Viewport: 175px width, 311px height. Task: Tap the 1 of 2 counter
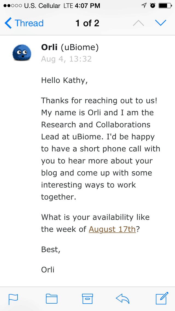pyautogui.click(x=87, y=23)
